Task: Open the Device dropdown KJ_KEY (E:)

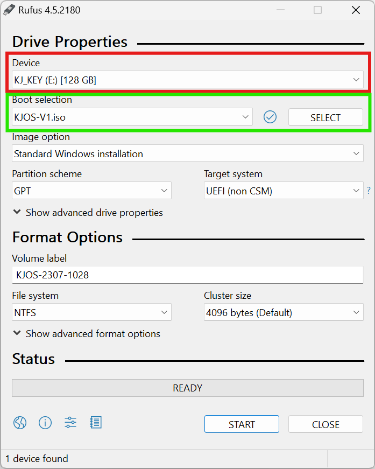Action: click(188, 80)
